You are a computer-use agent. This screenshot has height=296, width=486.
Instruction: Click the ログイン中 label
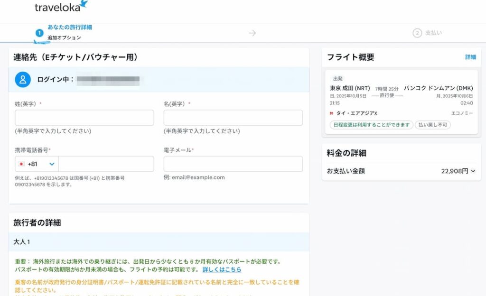click(55, 80)
